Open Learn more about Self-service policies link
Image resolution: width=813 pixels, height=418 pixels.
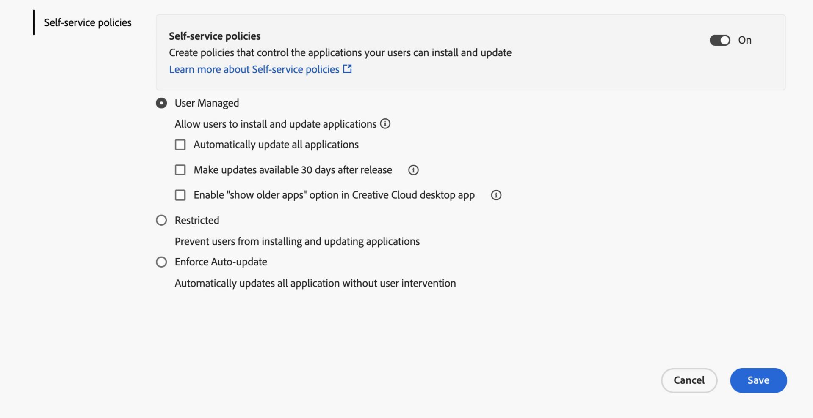pyautogui.click(x=254, y=69)
